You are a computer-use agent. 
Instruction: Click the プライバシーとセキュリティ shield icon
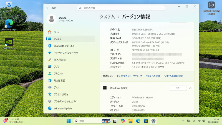click(x=50, y=101)
